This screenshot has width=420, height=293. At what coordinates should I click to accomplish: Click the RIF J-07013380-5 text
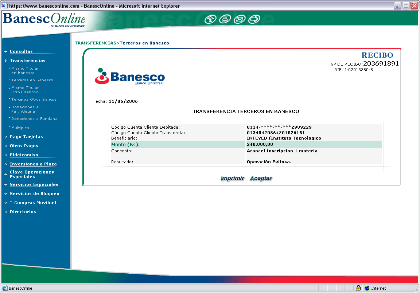(x=354, y=70)
